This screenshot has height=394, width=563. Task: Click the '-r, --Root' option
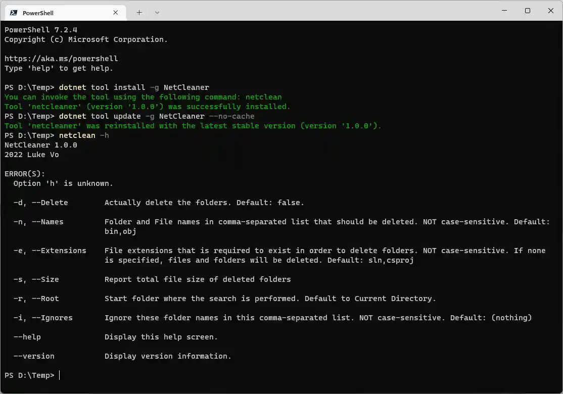[x=36, y=299]
